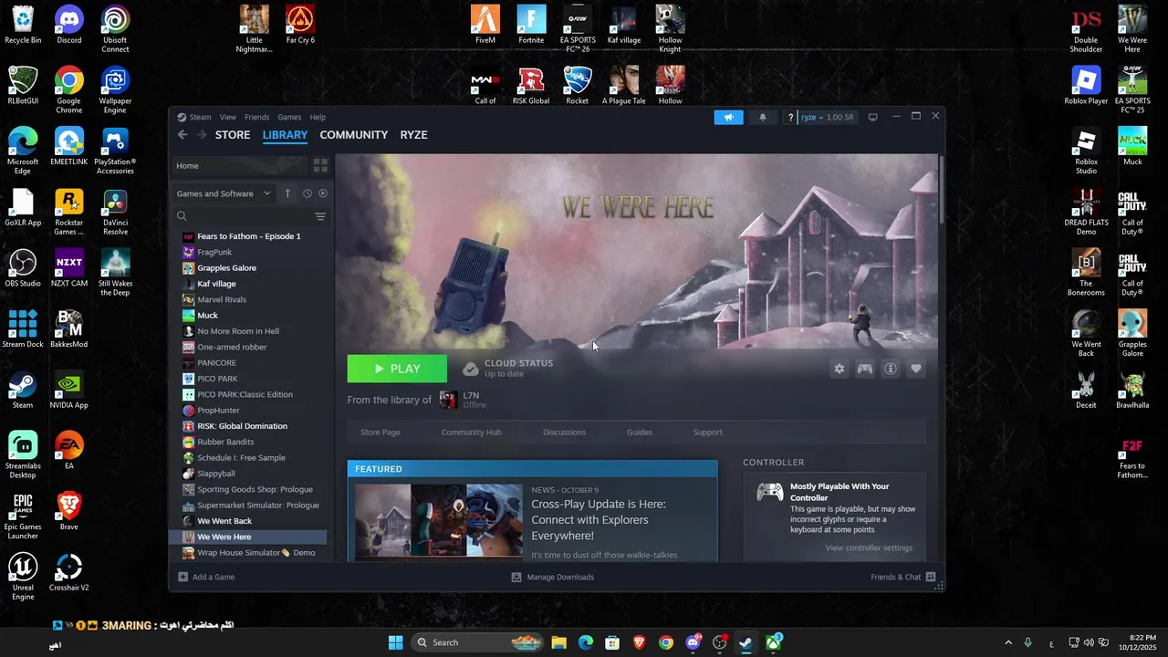The height and width of the screenshot is (657, 1168).
Task: Go to the library Home button
Action: click(x=240, y=166)
